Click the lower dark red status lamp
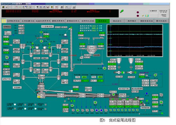176x125 pixels. (138, 16)
